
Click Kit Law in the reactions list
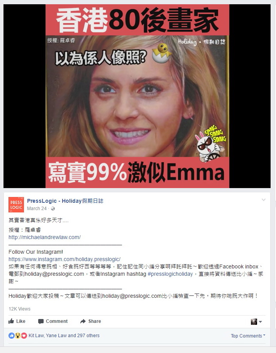(x=36, y=336)
